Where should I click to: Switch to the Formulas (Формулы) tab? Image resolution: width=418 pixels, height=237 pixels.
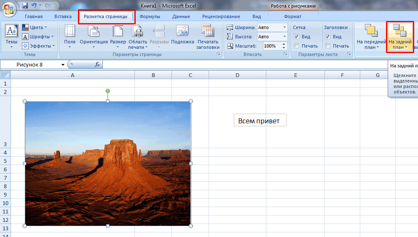pyautogui.click(x=150, y=16)
